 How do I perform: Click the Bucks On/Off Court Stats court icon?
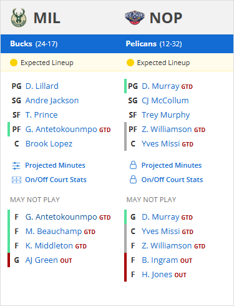pyautogui.click(x=16, y=180)
